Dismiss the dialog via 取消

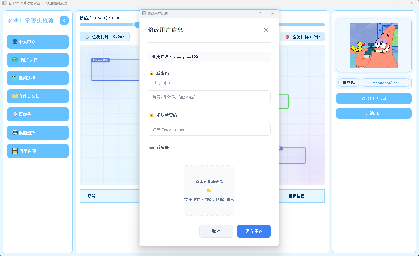(x=216, y=231)
